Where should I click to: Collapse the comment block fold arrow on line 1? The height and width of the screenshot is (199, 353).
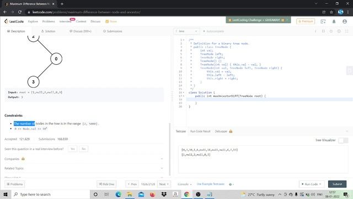click(184, 40)
